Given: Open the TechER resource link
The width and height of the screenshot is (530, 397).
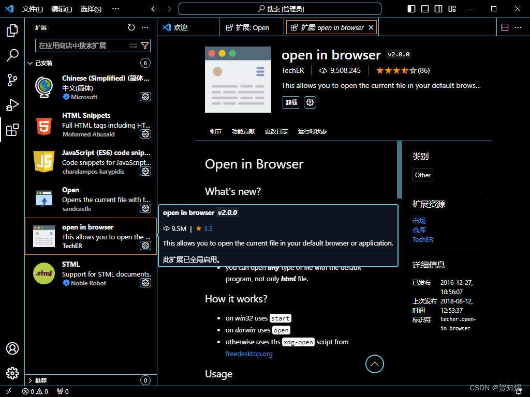Looking at the screenshot, I should pyautogui.click(x=422, y=240).
